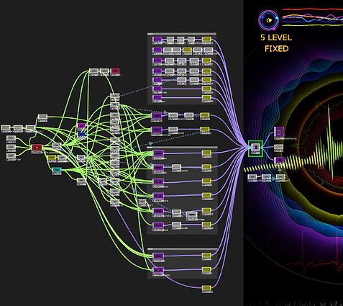Click the top container's gray header bar

182,34
